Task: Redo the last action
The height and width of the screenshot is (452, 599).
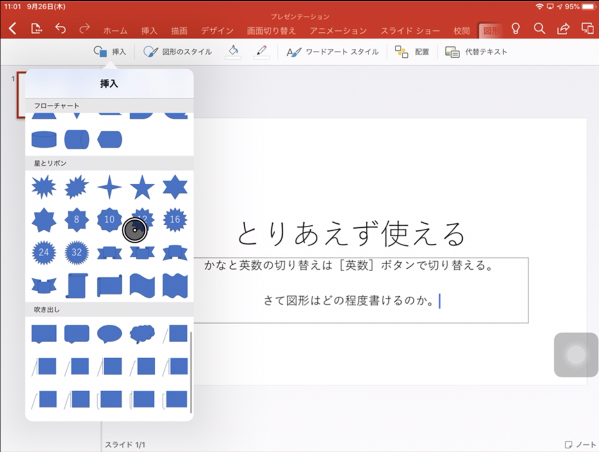Action: pyautogui.click(x=84, y=29)
